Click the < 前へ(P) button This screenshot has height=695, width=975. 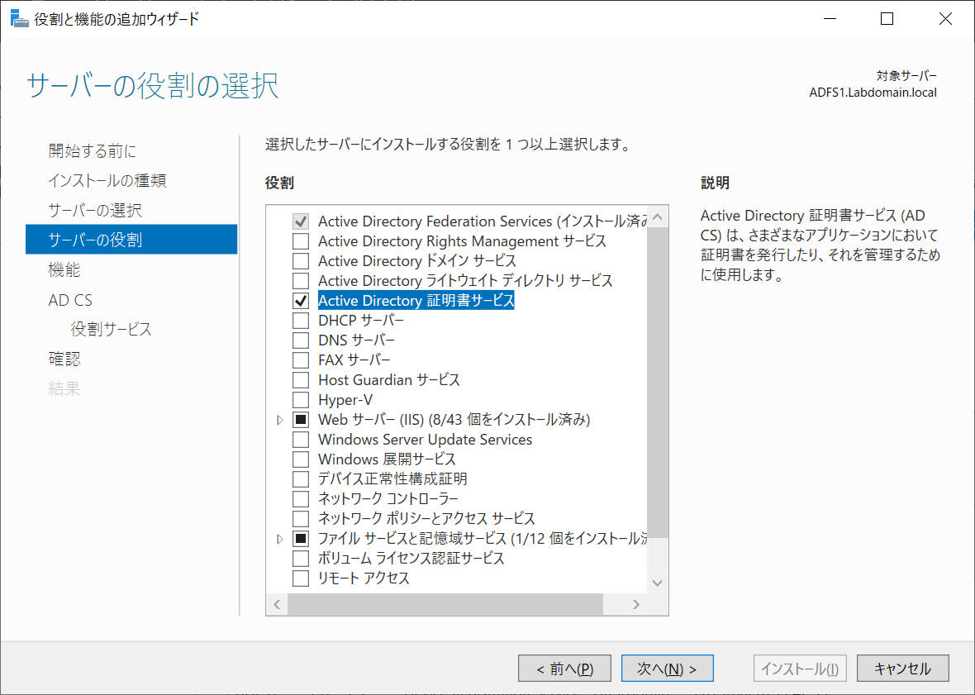point(564,669)
